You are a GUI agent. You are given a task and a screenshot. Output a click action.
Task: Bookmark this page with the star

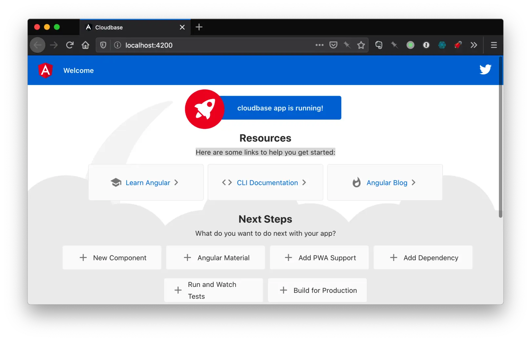361,45
